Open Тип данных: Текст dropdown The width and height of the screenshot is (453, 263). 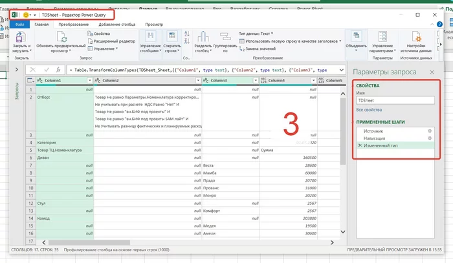256,34
